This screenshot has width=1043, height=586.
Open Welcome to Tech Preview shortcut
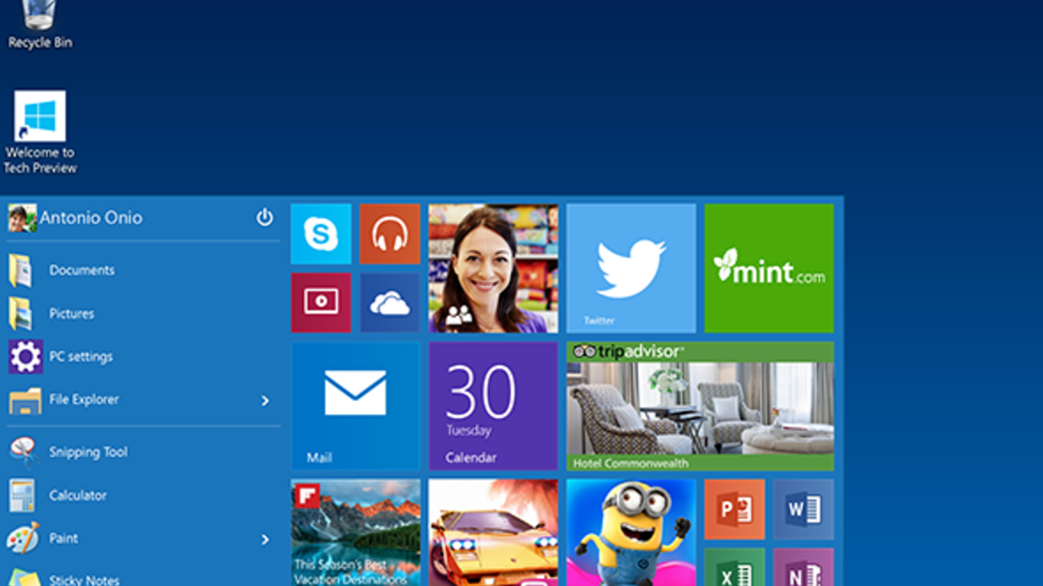tap(40, 132)
